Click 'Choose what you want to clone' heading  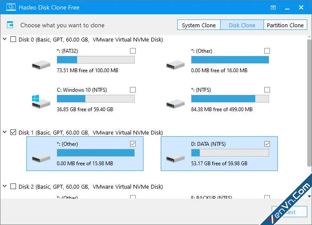click(x=62, y=25)
